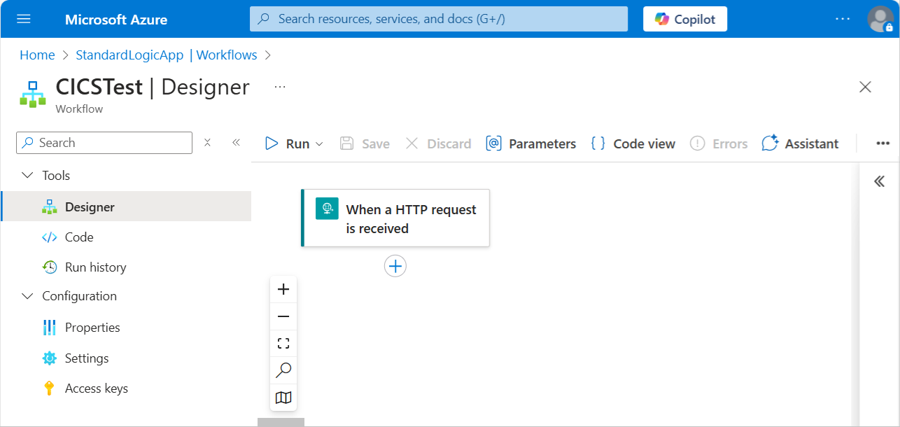Select Code under the Tools section
This screenshot has width=900, height=427.
(x=77, y=237)
